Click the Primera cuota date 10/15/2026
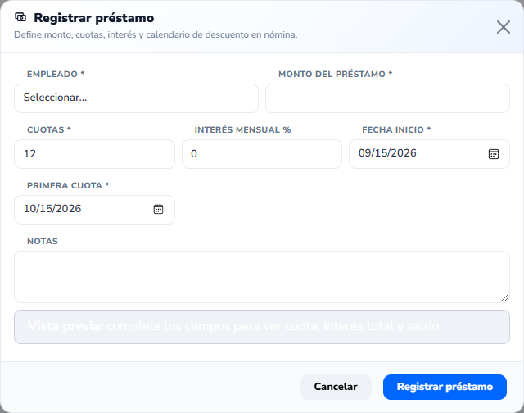The width and height of the screenshot is (524, 413). (x=52, y=209)
